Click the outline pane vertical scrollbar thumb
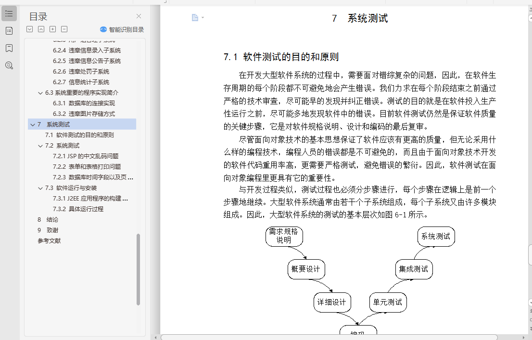 (138, 270)
